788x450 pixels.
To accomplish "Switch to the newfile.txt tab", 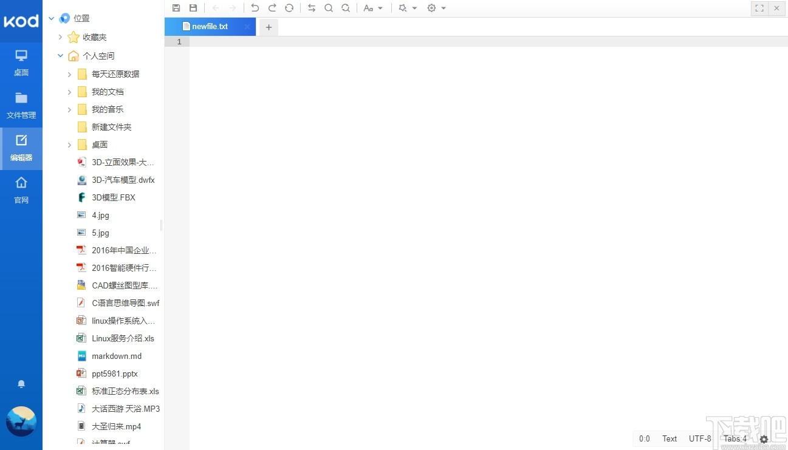I will point(210,27).
